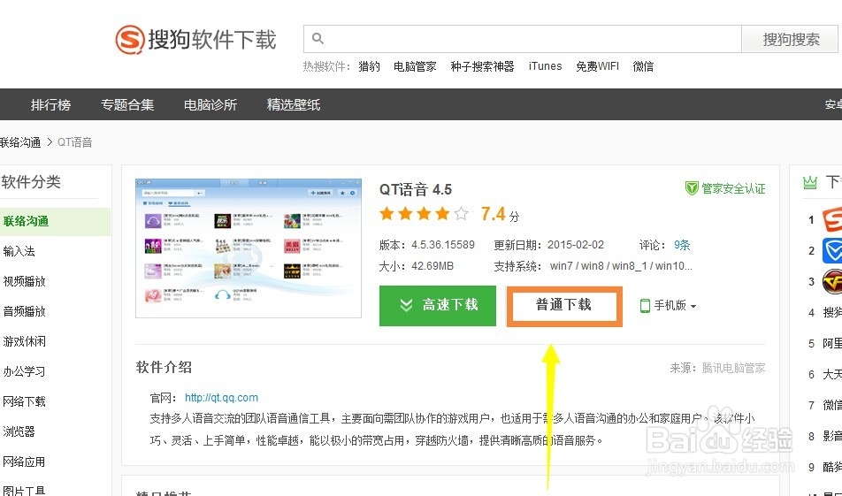Open the 电脑诊所 nav tab
The height and width of the screenshot is (496, 842).
coord(210,104)
